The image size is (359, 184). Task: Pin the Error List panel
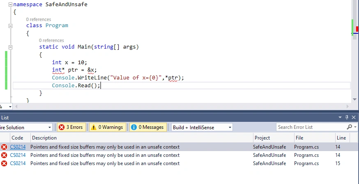click(347, 118)
